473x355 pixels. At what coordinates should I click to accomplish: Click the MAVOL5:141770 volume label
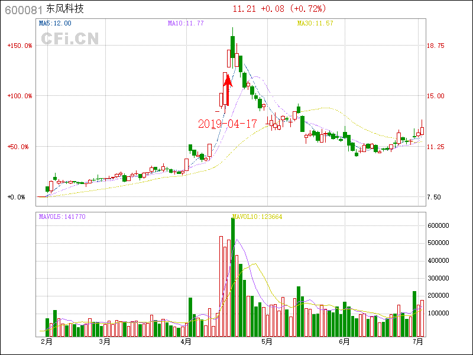tap(62, 217)
